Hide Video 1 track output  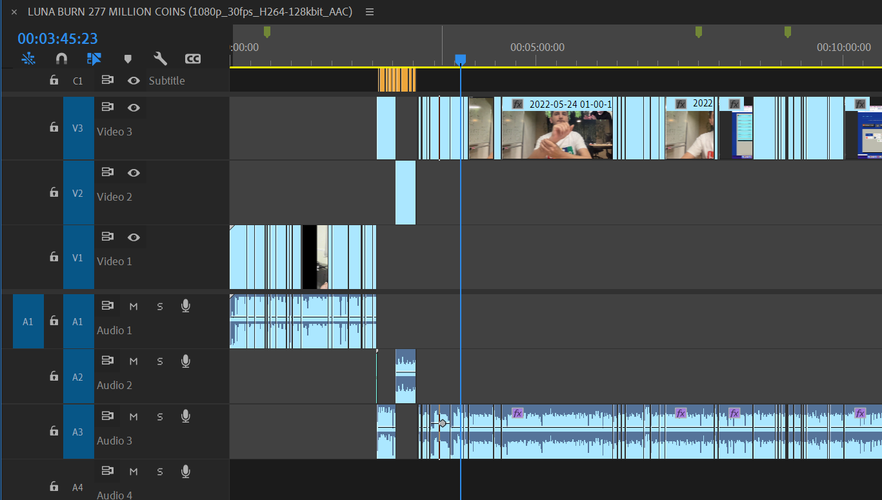coord(134,237)
